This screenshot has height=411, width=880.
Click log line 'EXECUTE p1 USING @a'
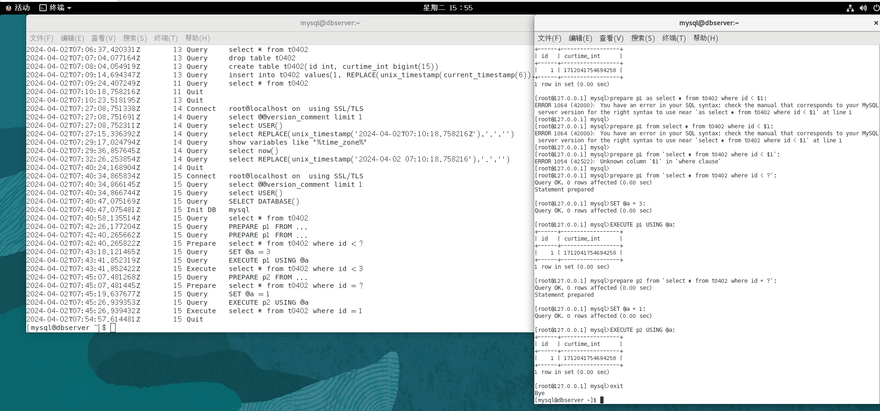coord(269,260)
